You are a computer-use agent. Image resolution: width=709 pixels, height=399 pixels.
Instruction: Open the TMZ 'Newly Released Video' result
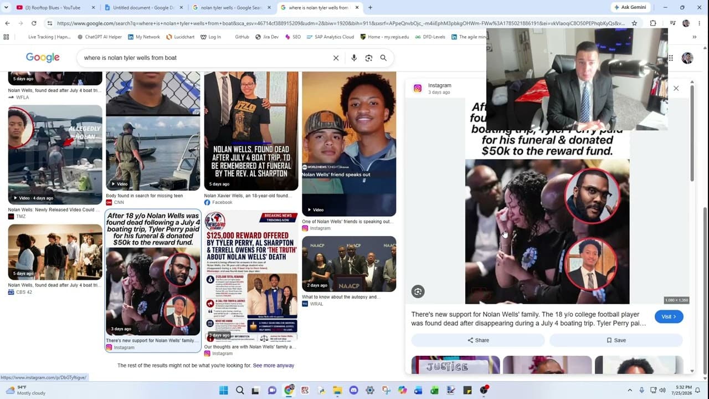tap(55, 155)
